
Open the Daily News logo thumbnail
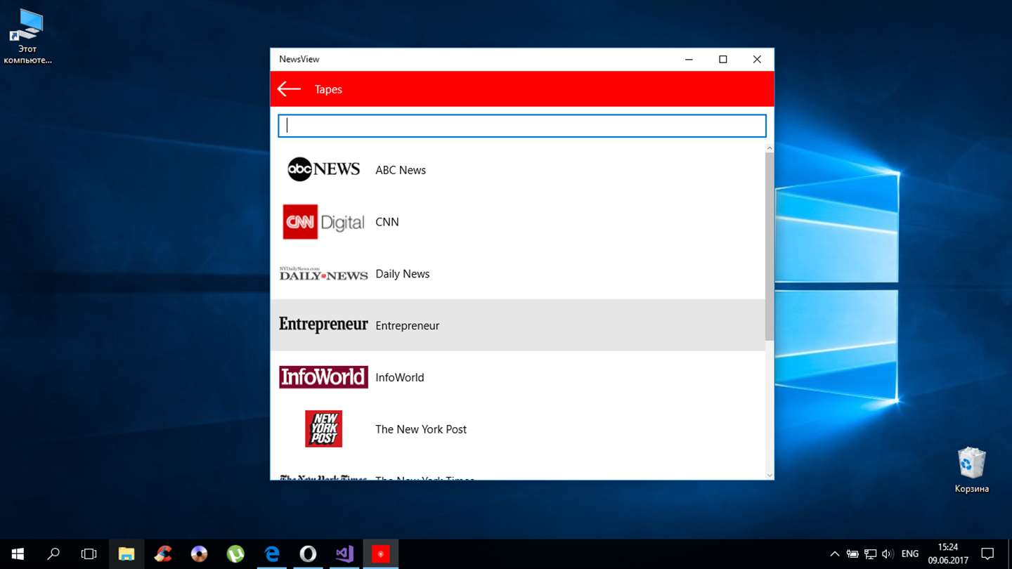tap(323, 274)
